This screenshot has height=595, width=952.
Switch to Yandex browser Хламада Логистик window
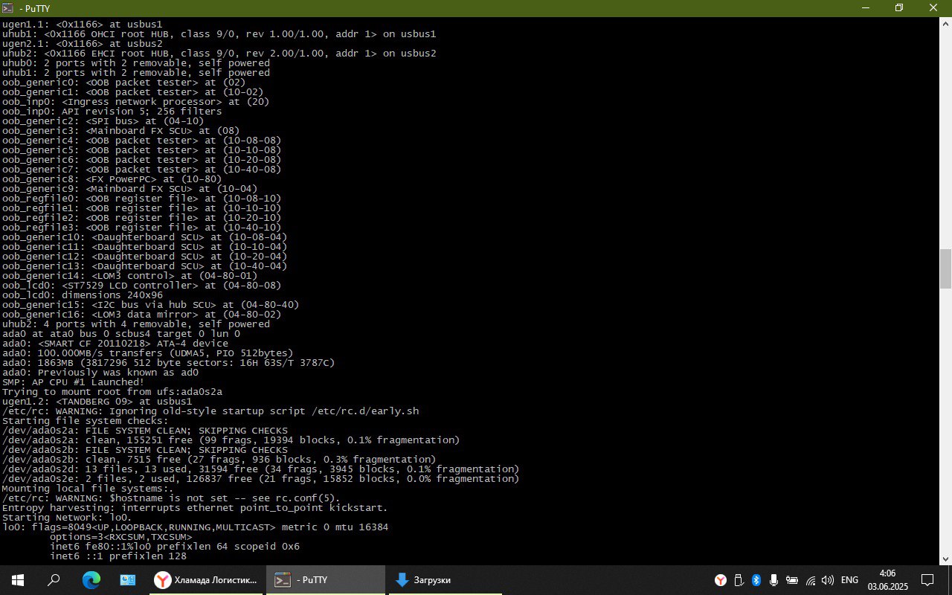206,580
